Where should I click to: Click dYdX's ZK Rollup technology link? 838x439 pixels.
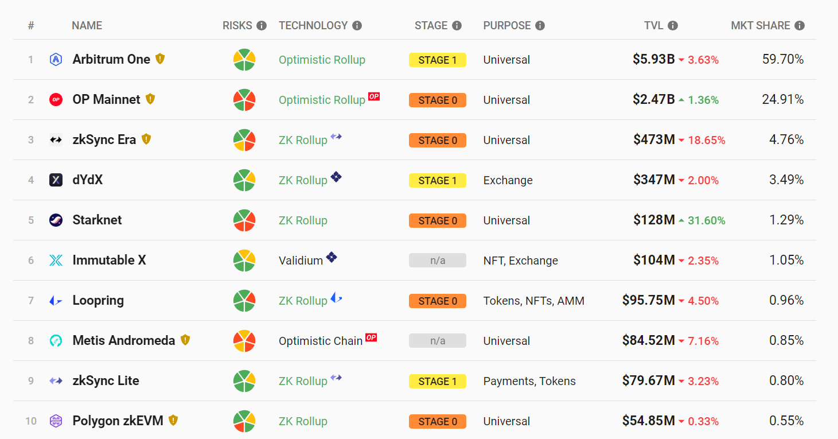click(303, 180)
